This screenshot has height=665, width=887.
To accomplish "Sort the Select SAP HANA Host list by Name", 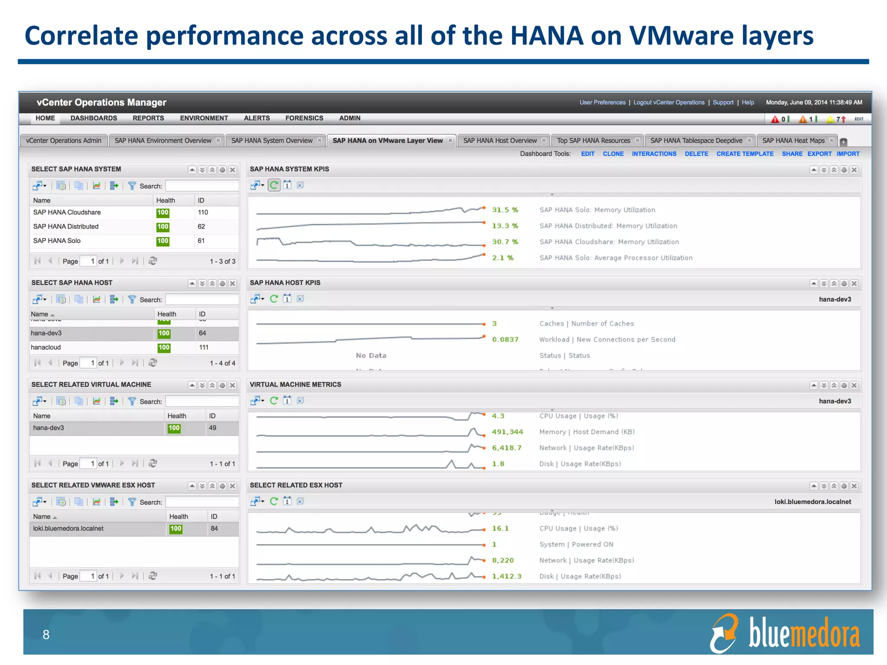I will pyautogui.click(x=39, y=314).
